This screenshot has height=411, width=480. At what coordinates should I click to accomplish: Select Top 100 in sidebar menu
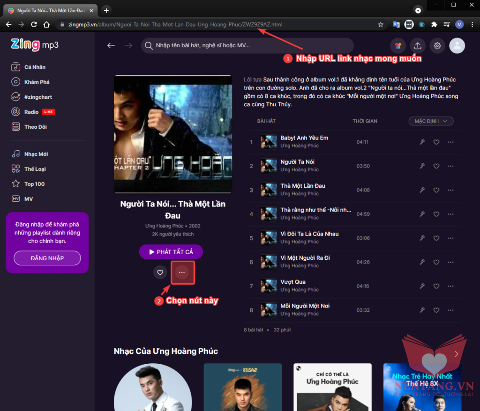34,184
